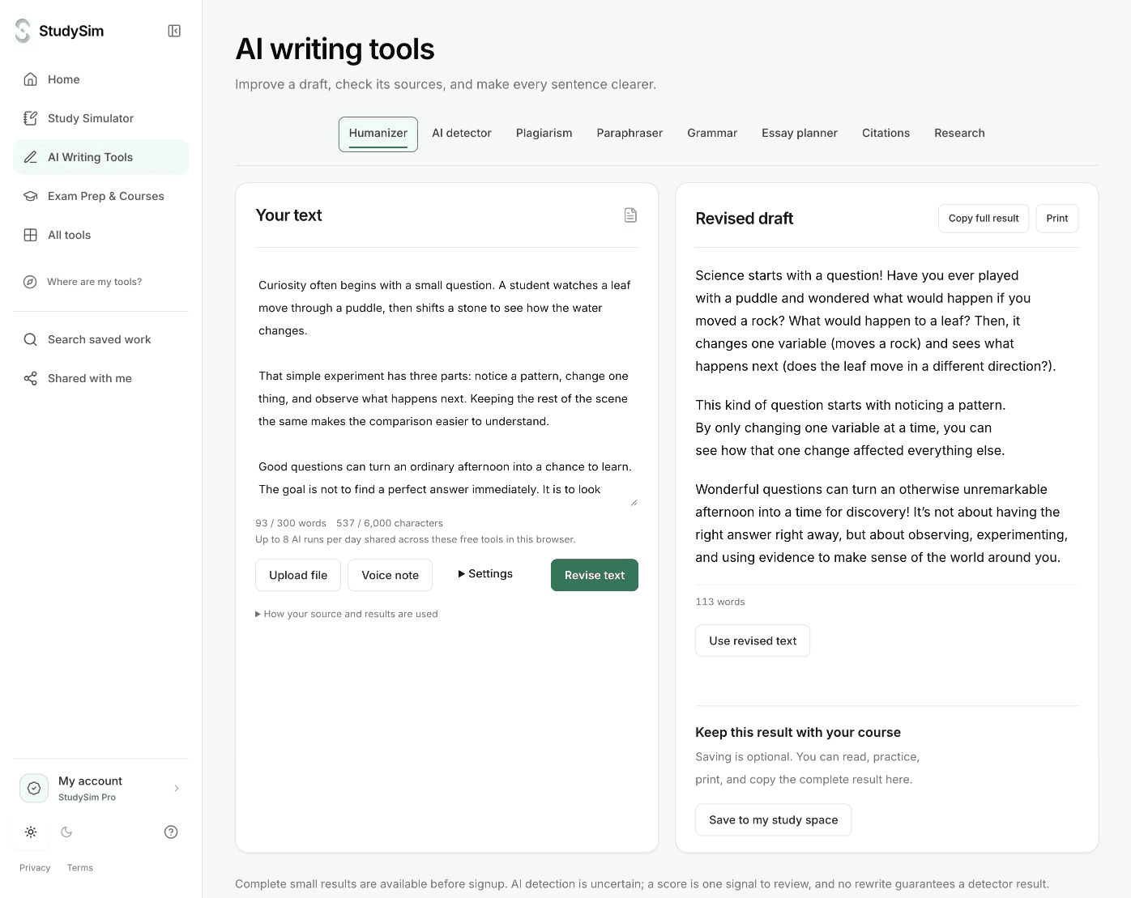Open the Terms link
The height and width of the screenshot is (898, 1131).
coord(80,868)
